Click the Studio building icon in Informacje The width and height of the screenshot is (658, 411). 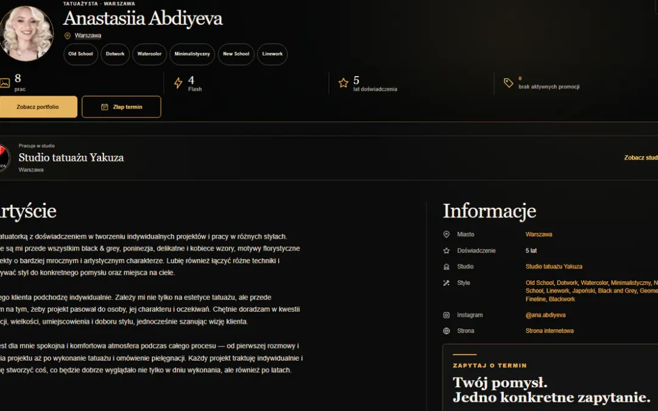(447, 267)
